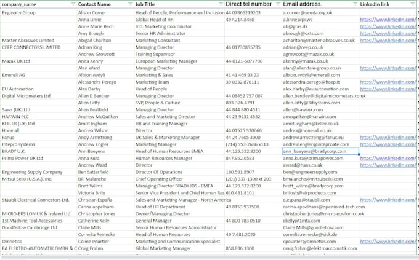The height and width of the screenshot is (260, 419).
Task: Open Andy Armstrong's LinkedIn link
Action: point(388,137)
